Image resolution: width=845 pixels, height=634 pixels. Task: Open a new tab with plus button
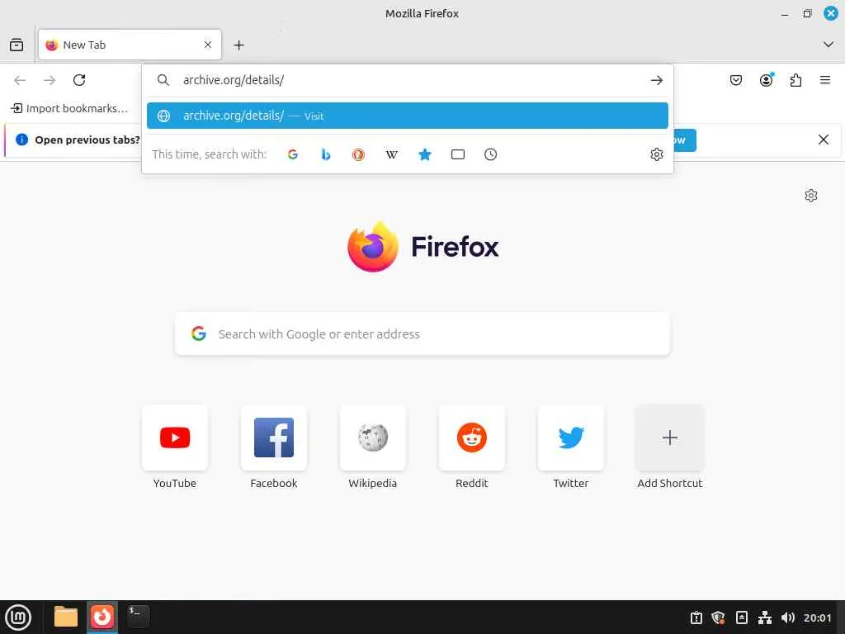[238, 45]
